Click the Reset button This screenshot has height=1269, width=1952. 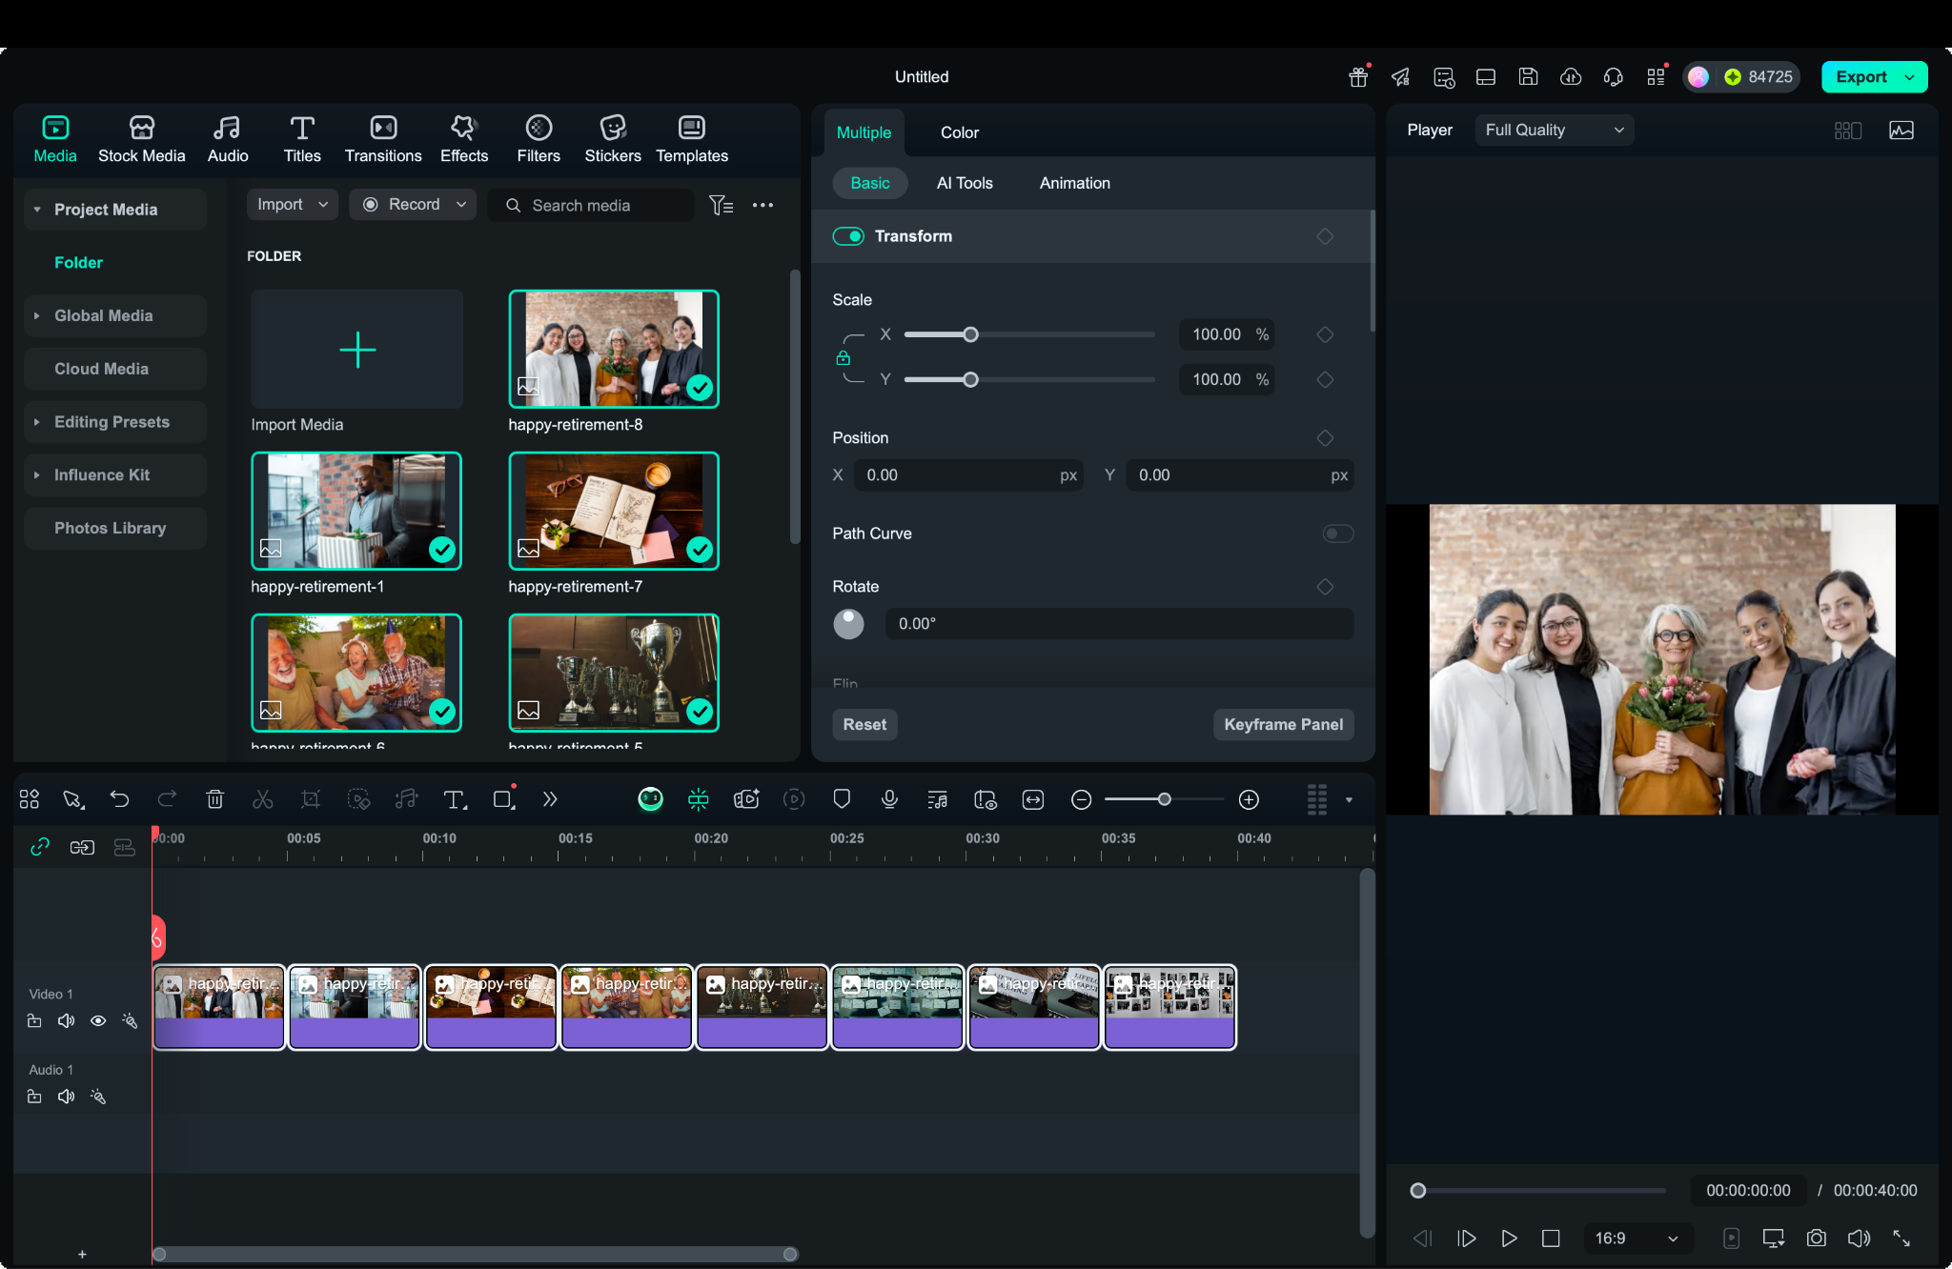point(864,724)
